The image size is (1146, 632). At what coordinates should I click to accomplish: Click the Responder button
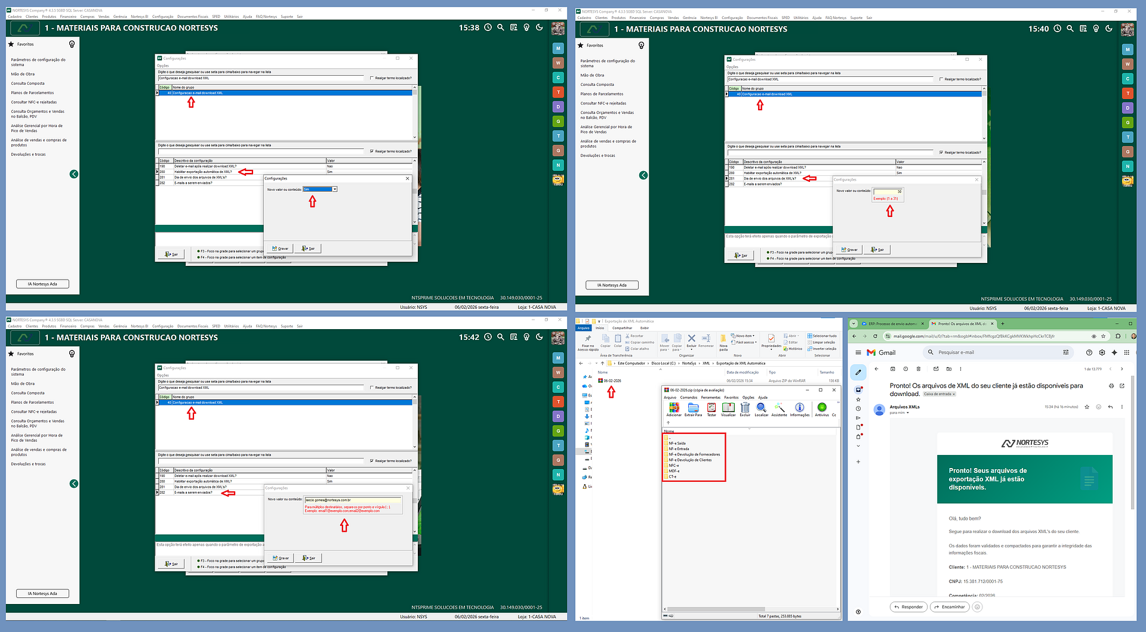click(x=908, y=607)
